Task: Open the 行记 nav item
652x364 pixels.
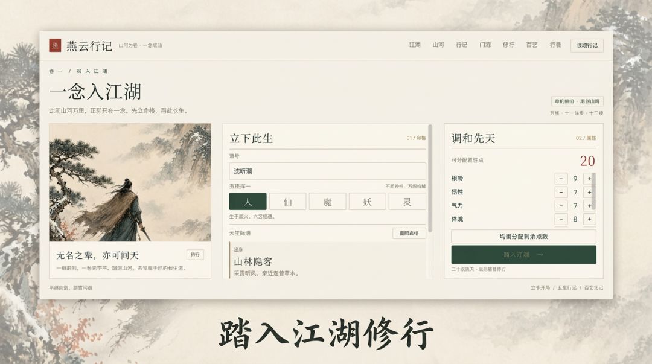Action: point(462,45)
